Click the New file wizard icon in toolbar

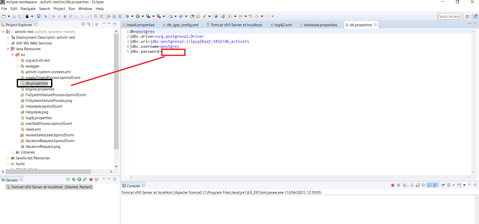coord(4,16)
